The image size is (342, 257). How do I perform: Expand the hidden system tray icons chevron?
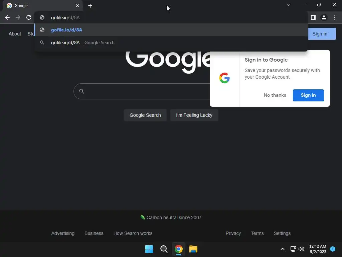click(x=283, y=249)
